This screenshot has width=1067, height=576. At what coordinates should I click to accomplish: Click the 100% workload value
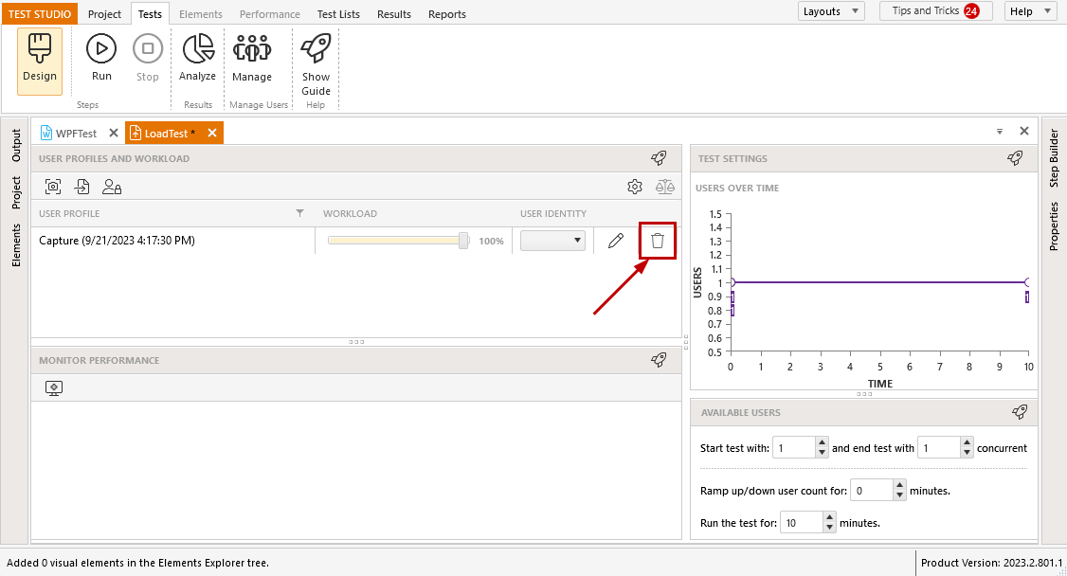click(491, 241)
